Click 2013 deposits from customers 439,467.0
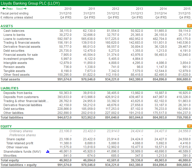The width and height of the screenshot is (192, 168). (x=136, y=97)
